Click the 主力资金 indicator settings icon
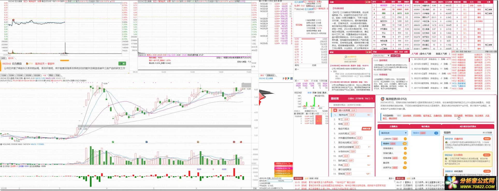Screen dimensions: 499x191 click(1, 166)
